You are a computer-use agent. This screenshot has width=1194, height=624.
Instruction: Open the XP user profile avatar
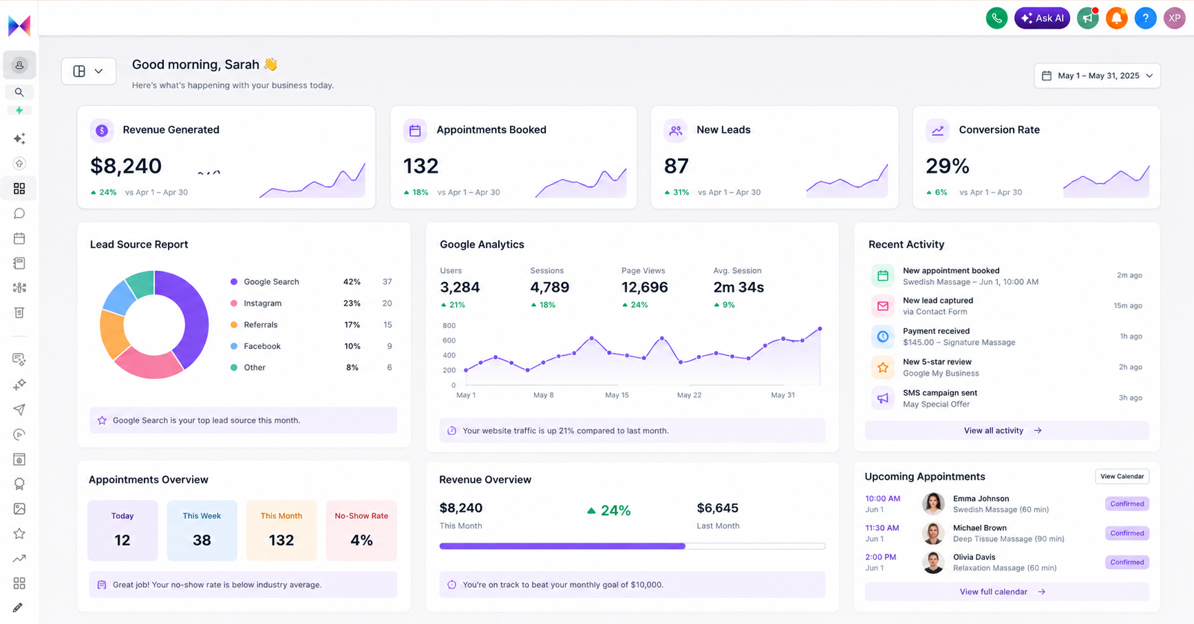(x=1174, y=18)
